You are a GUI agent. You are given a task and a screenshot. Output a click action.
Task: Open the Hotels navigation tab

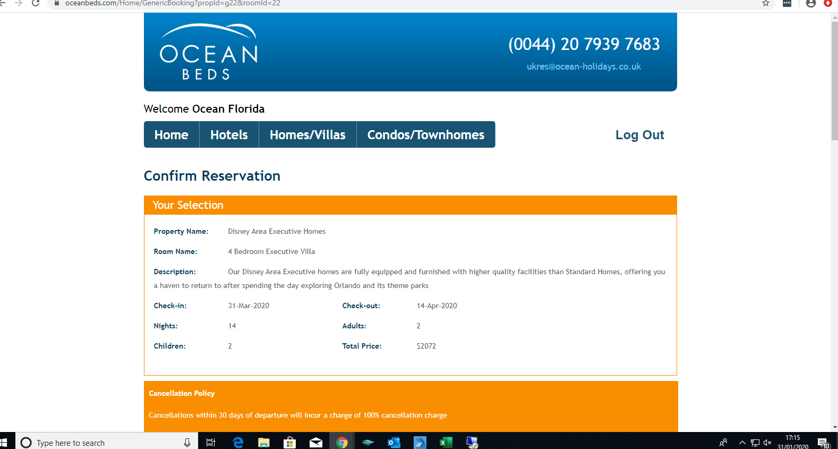click(229, 134)
